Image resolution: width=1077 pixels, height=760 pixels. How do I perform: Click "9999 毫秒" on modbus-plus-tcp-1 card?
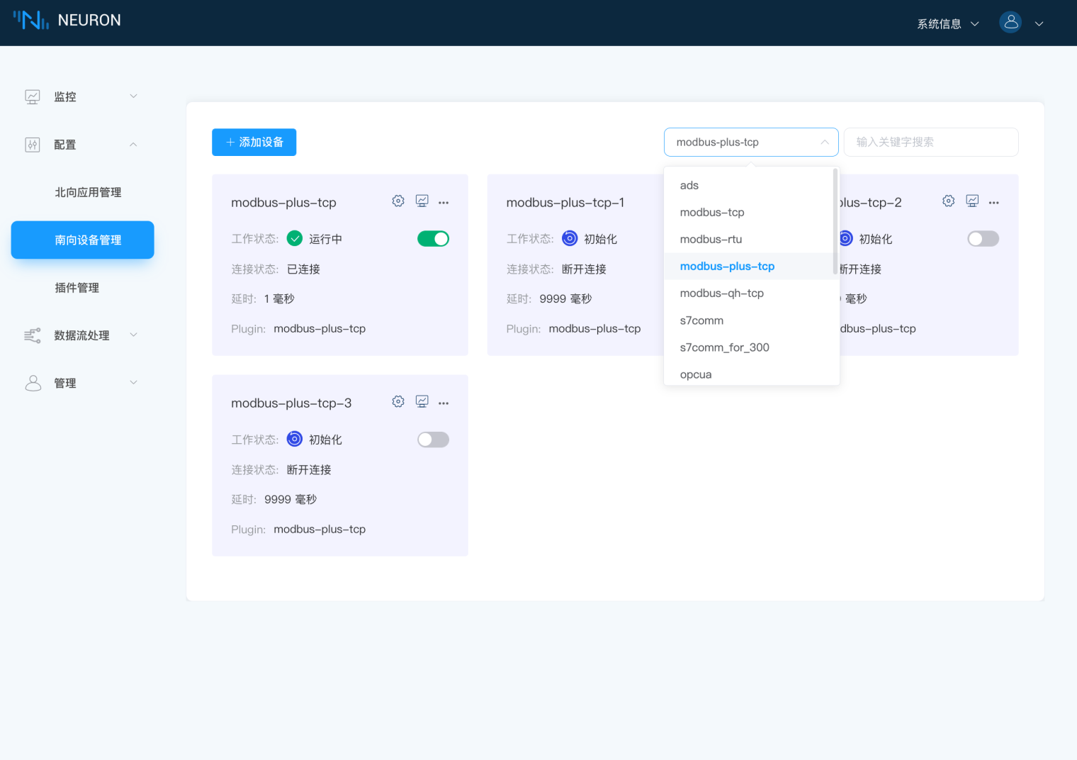coord(565,298)
